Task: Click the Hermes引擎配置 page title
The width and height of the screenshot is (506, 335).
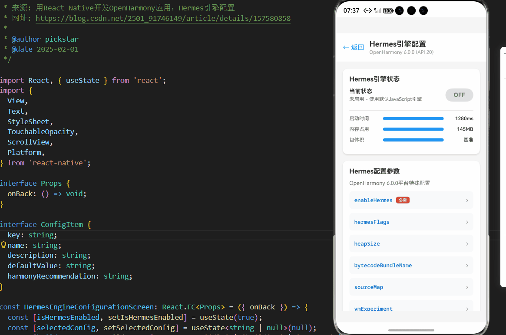Action: [x=397, y=44]
